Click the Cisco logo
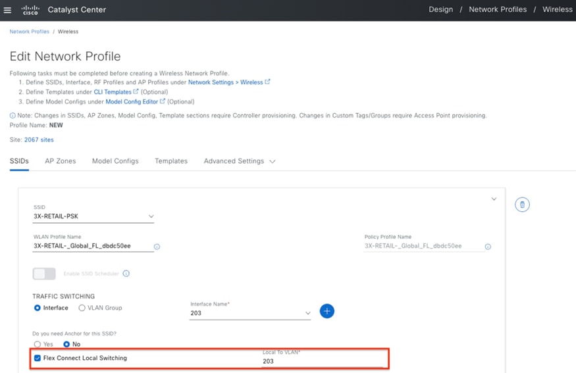The image size is (576, 373). click(30, 10)
